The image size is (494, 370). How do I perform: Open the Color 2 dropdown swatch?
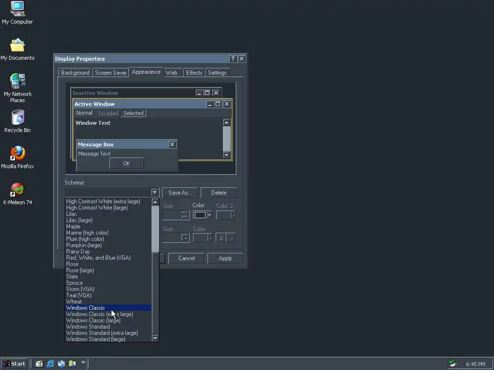coord(226,215)
